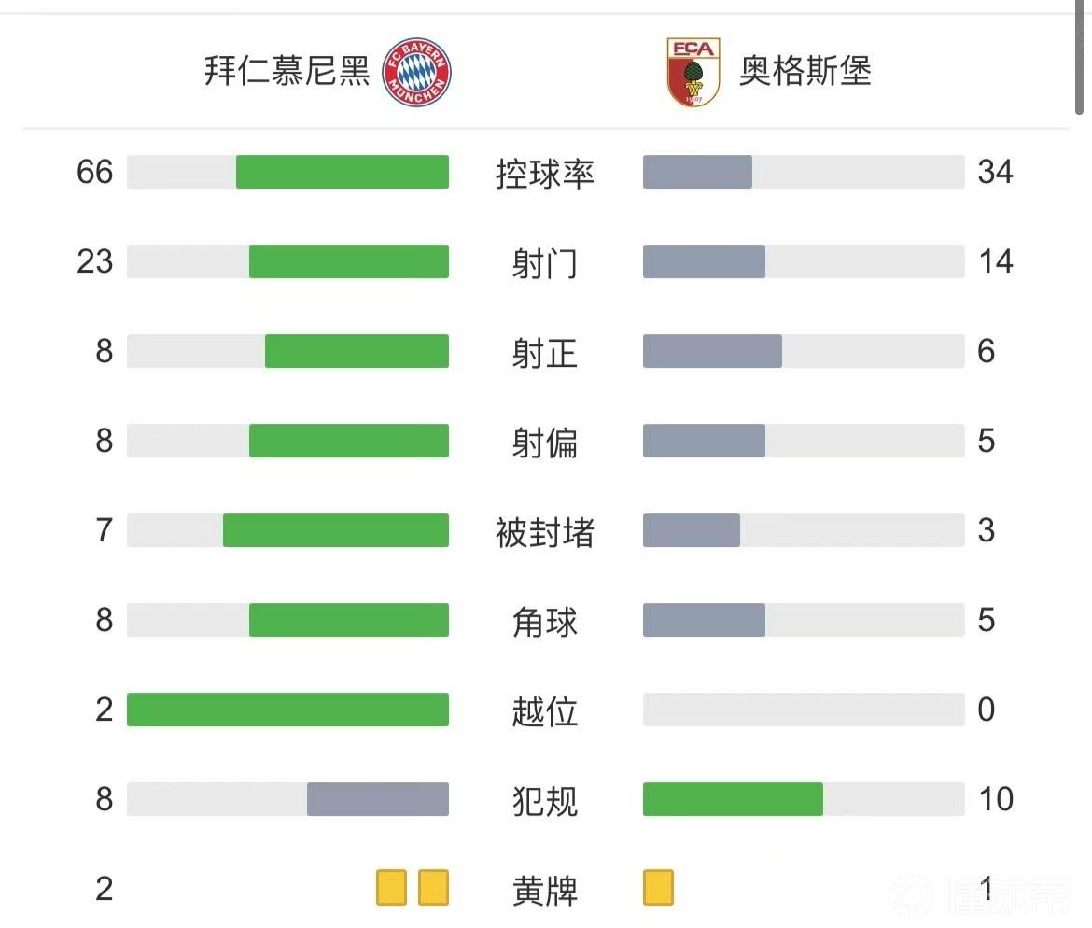Click Bayern's full green 越位 offside bar
The image size is (1092, 928).
pos(287,710)
